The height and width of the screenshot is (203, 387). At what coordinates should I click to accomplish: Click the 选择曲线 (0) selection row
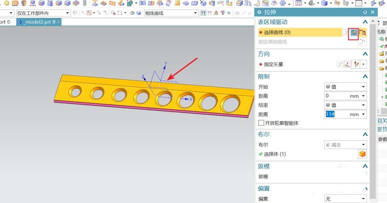tap(300, 32)
